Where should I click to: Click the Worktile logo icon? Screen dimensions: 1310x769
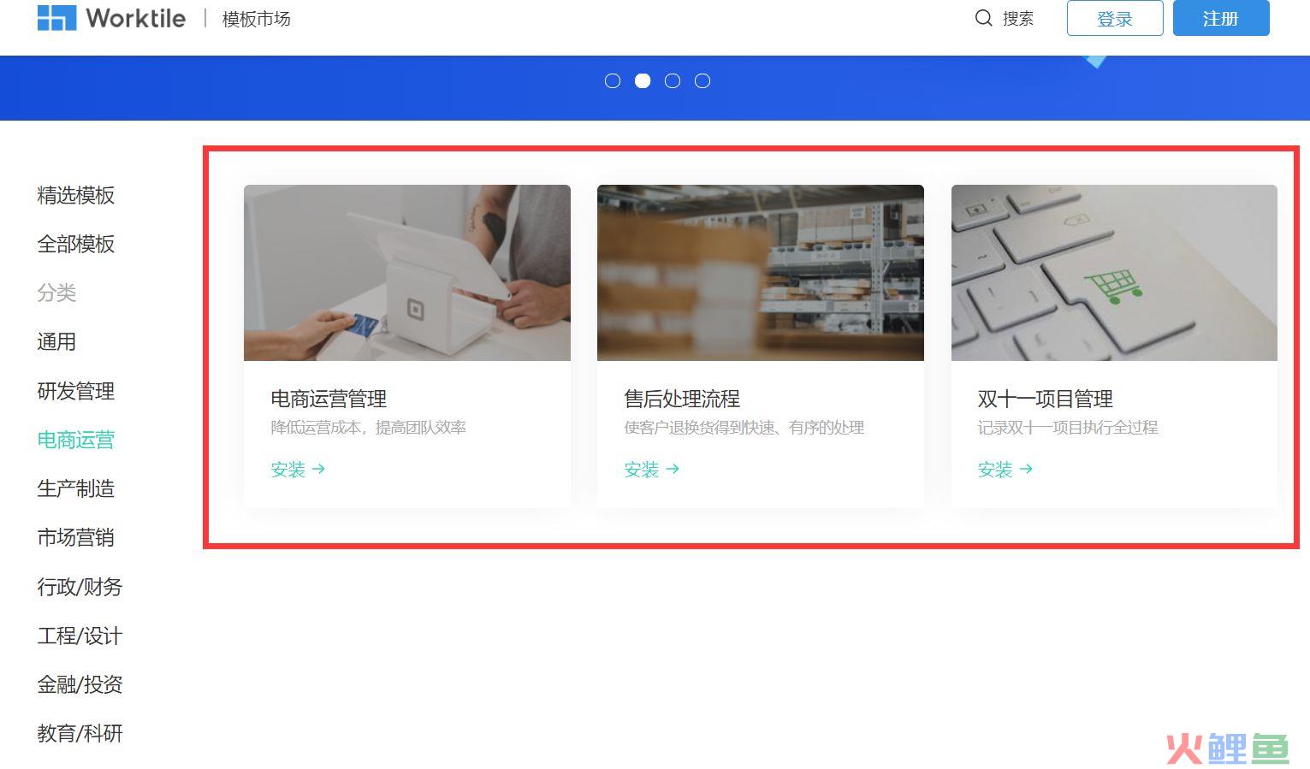click(56, 17)
